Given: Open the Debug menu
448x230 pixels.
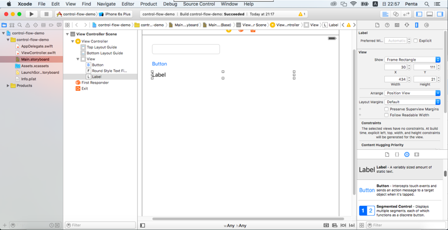Looking at the screenshot, I should [x=170, y=4].
